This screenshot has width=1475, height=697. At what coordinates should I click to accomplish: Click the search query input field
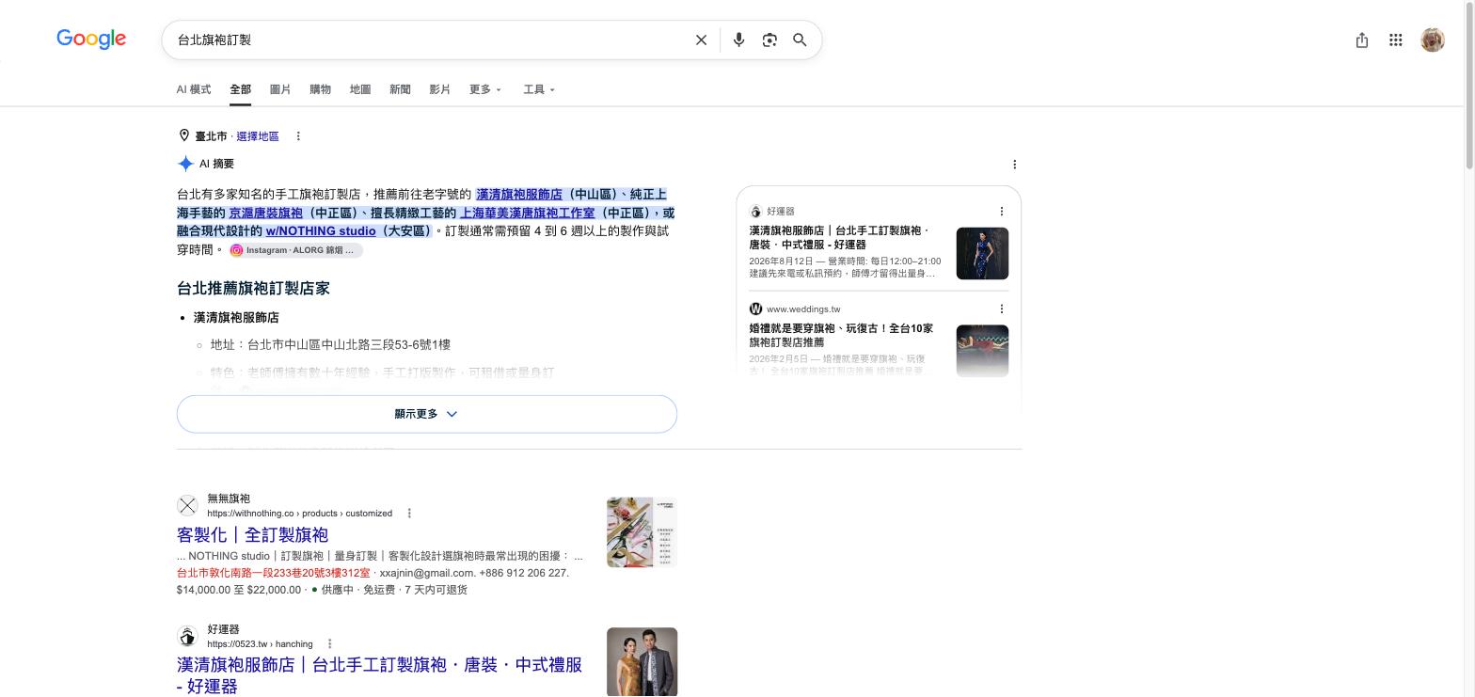[x=428, y=40]
